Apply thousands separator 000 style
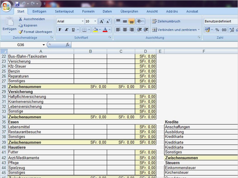 (224, 30)
